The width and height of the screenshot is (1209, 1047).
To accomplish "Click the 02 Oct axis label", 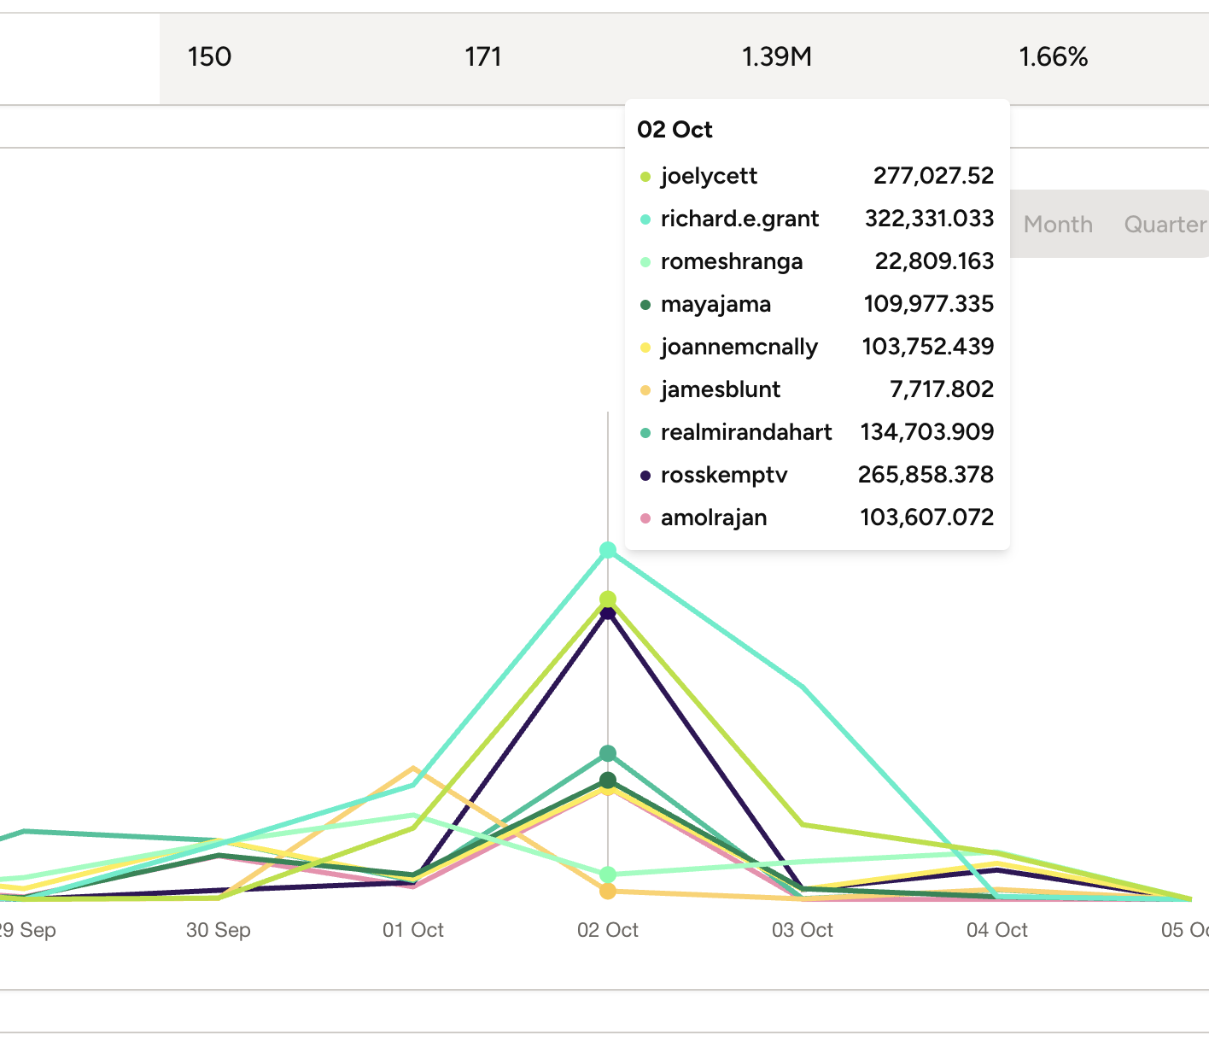I will point(608,930).
